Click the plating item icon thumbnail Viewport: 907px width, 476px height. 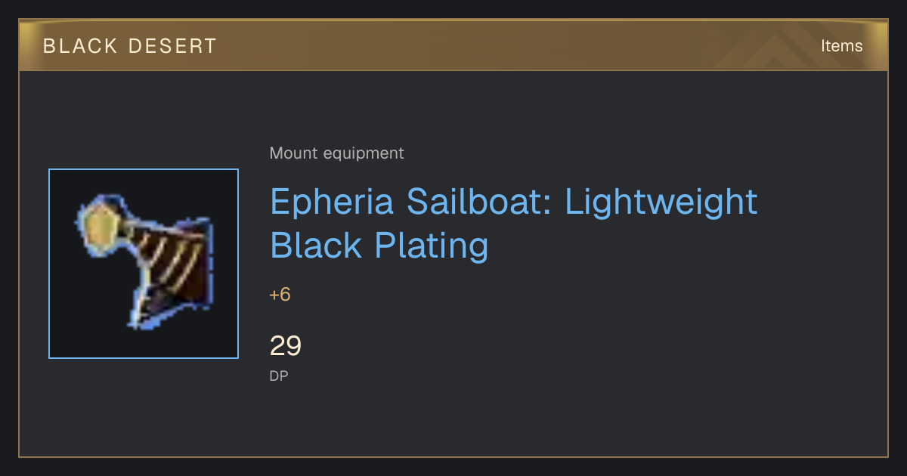click(144, 264)
